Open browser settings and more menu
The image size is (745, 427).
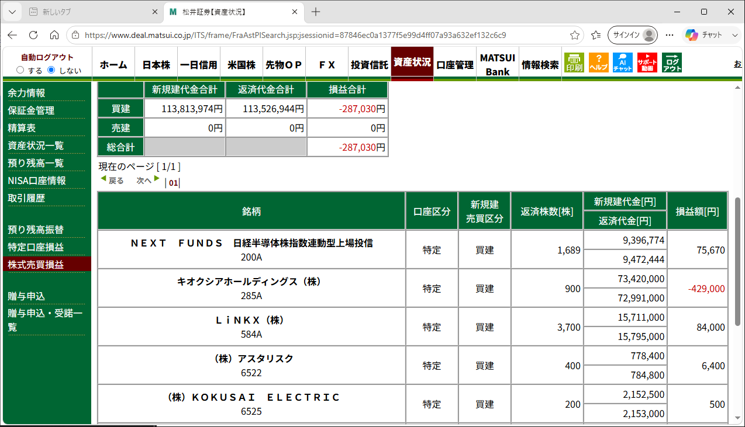pos(670,35)
